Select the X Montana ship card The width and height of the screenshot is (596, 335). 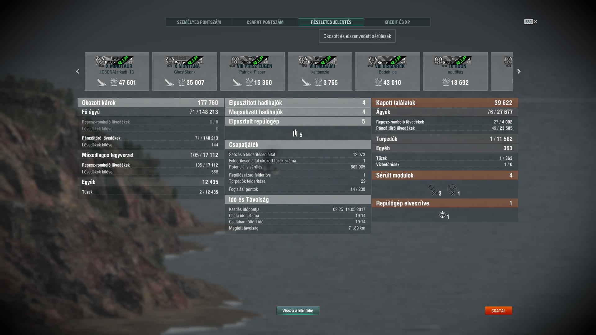tap(185, 71)
